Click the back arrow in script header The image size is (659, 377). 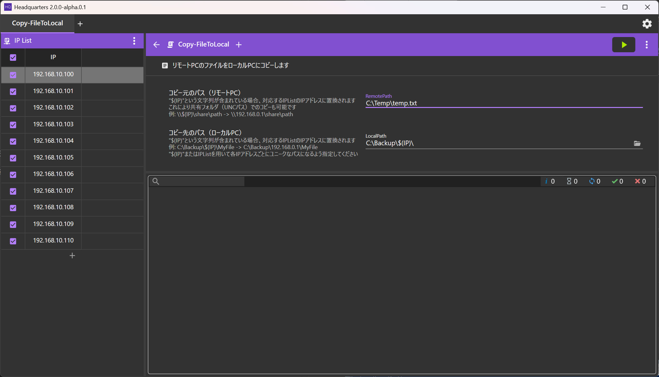[156, 45]
